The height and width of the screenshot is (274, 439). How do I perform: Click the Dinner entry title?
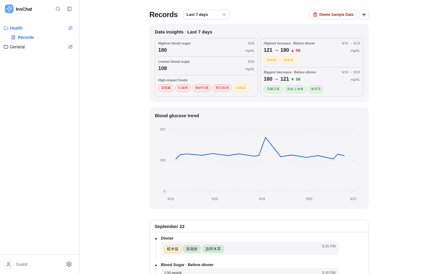point(167,238)
